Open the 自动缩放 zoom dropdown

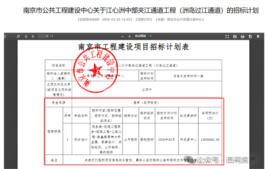[x=143, y=36]
